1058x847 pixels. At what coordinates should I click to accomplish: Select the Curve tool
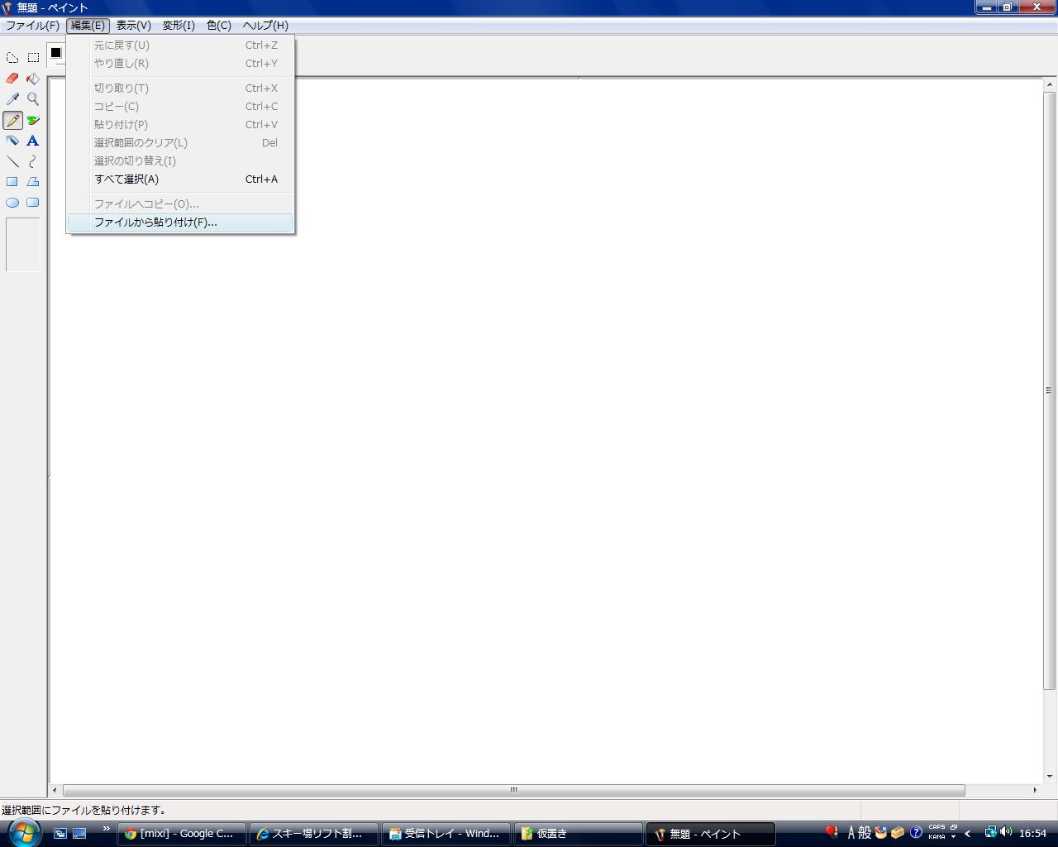tap(33, 161)
